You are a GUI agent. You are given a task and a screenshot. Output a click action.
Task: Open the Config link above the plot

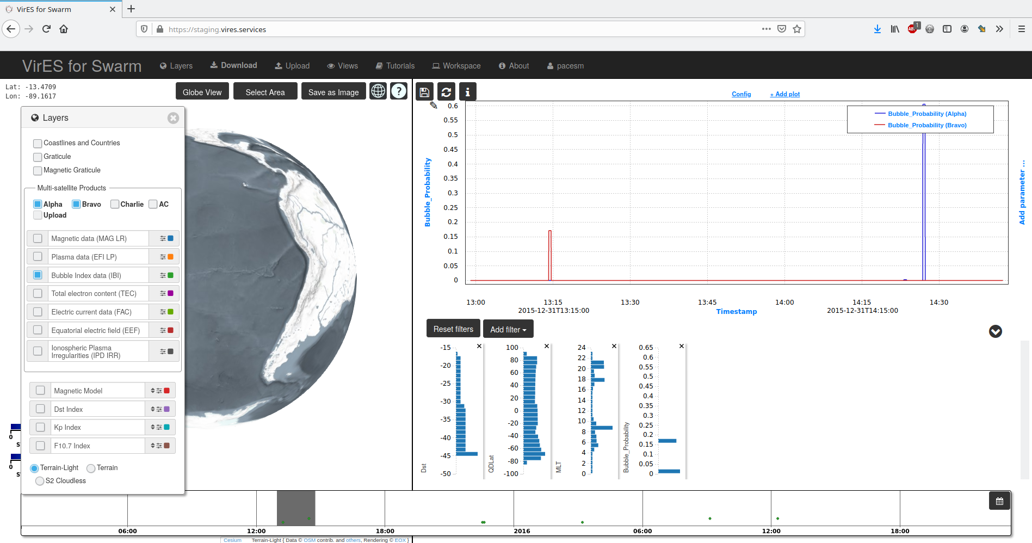[741, 94]
